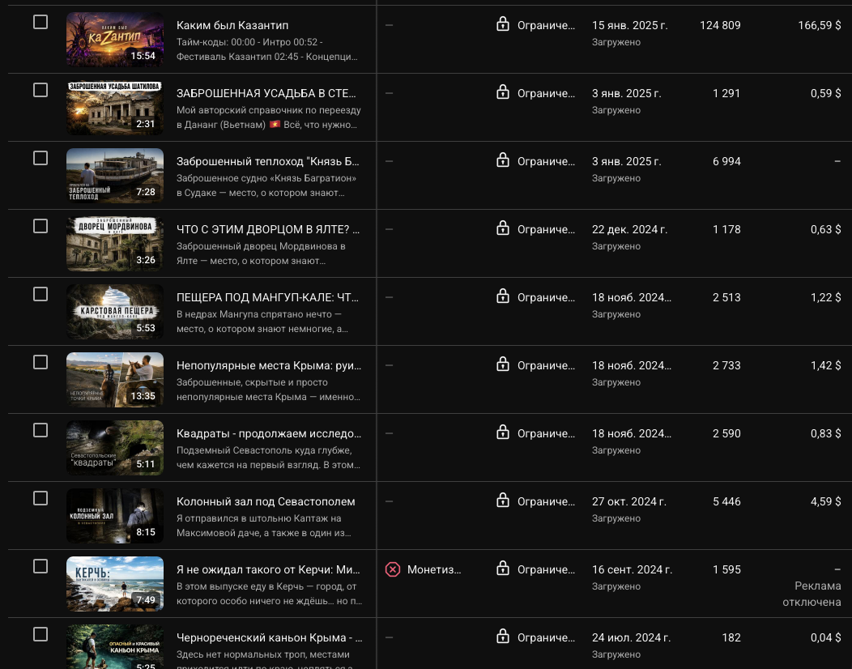Click the red monetization warning icon on the Керчь video

coord(392,569)
